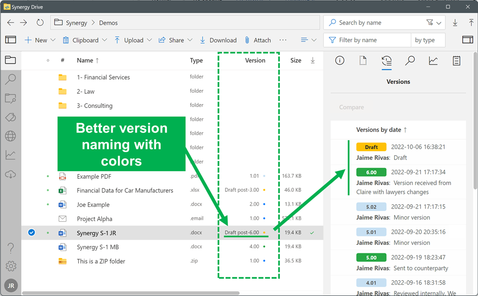
Task: Click the download arrow column header icon
Action: pyautogui.click(x=313, y=60)
